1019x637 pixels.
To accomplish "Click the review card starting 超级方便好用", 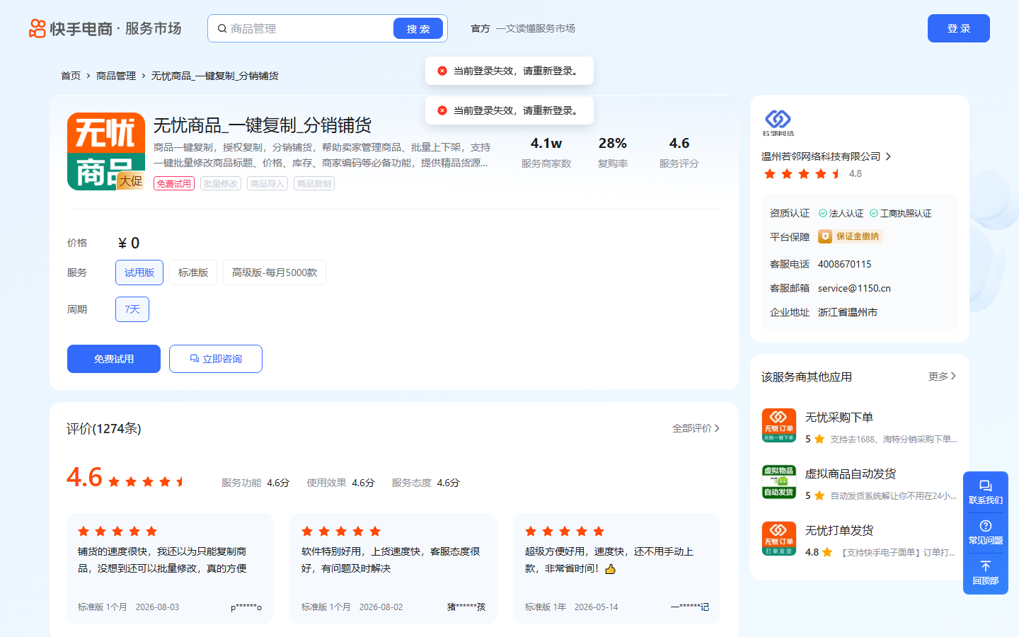I will pyautogui.click(x=617, y=568).
